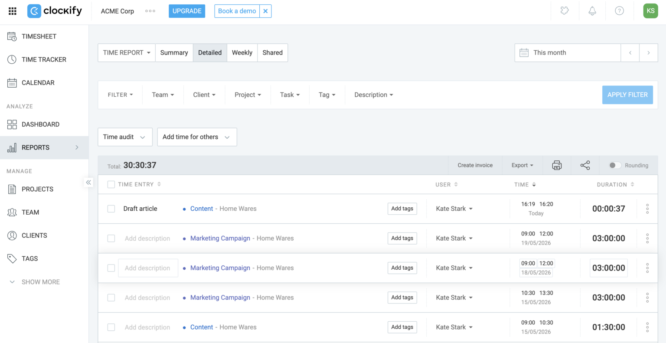Share the report using the share icon
This screenshot has height=343, width=666.
(x=585, y=165)
